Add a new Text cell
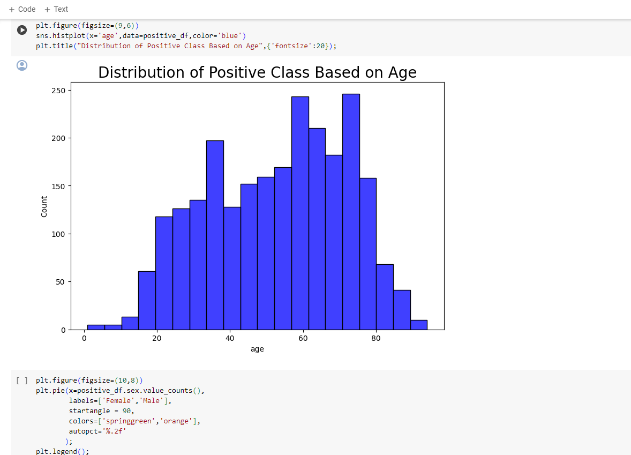 click(x=56, y=9)
